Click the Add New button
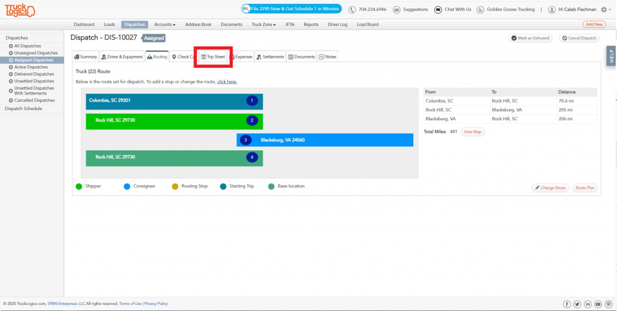The image size is (617, 311). [x=594, y=24]
